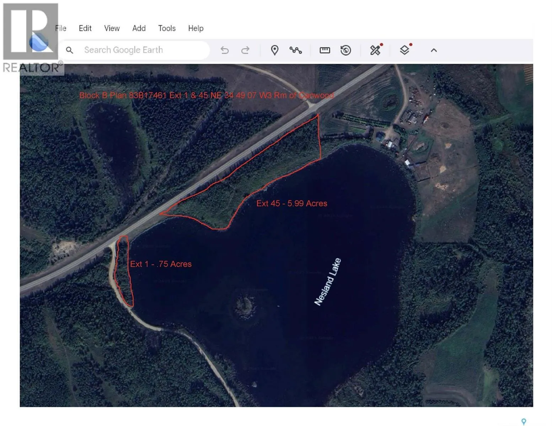Screen dimensions: 552x426
Task: Click the search magnifier icon
Action: (70, 50)
